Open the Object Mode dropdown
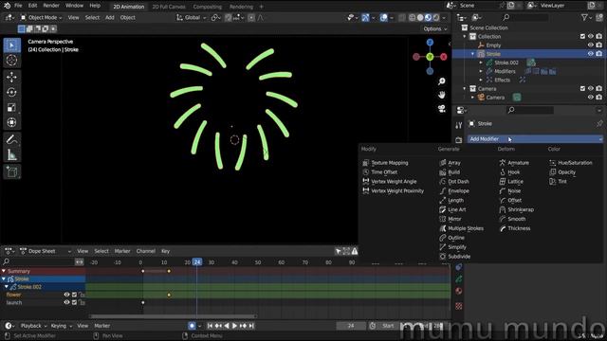 click(41, 18)
